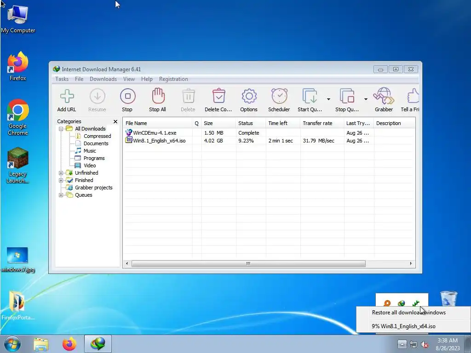Select the Compressed category

coord(98,136)
